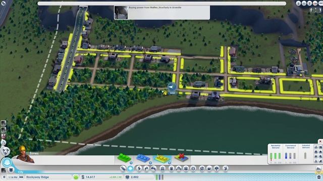Viewport: 323px width, 181px height.
Task: Open the data layers stack icon
Action: tap(319, 177)
